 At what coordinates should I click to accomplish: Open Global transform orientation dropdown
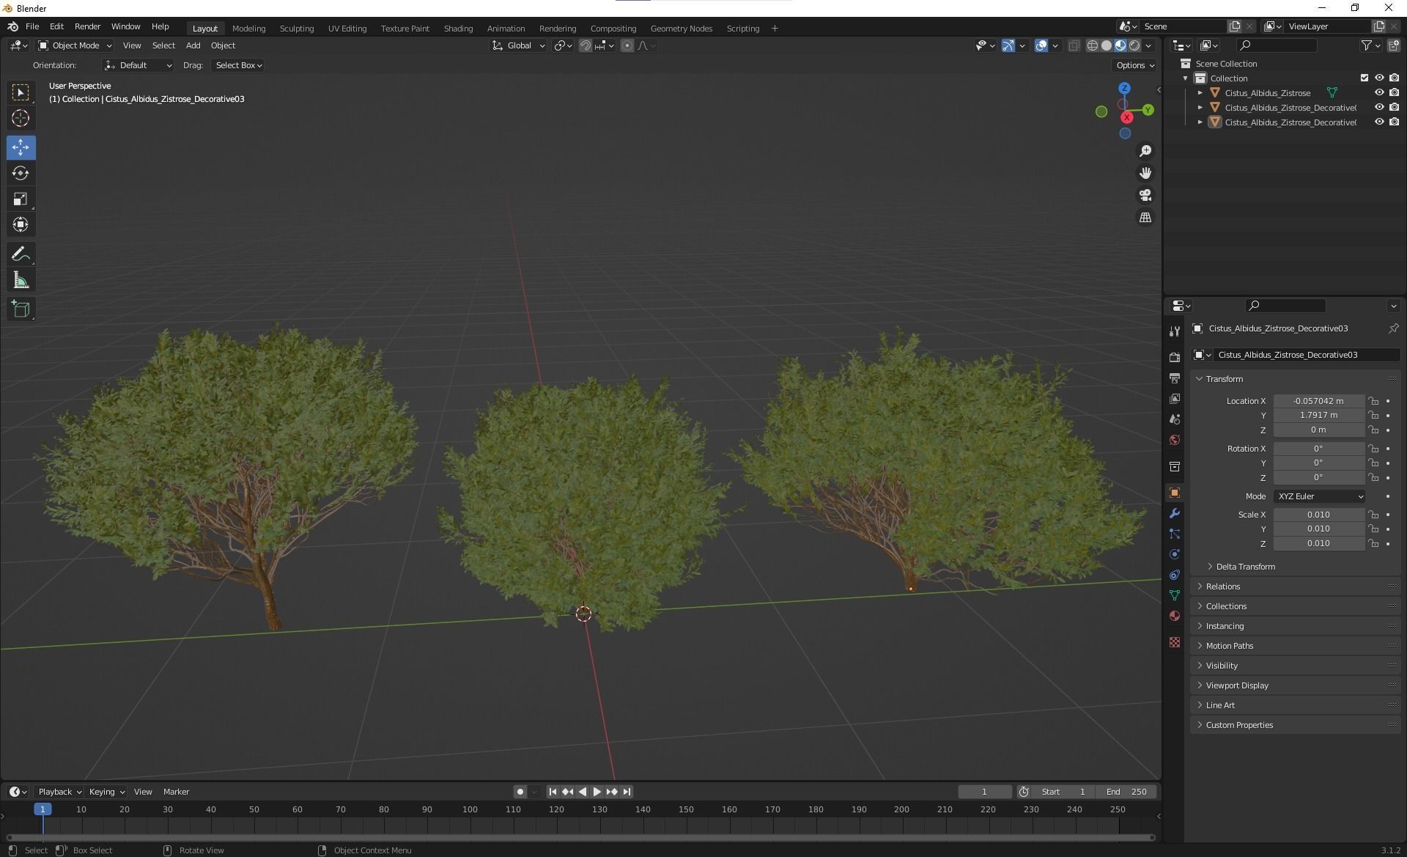coord(518,45)
